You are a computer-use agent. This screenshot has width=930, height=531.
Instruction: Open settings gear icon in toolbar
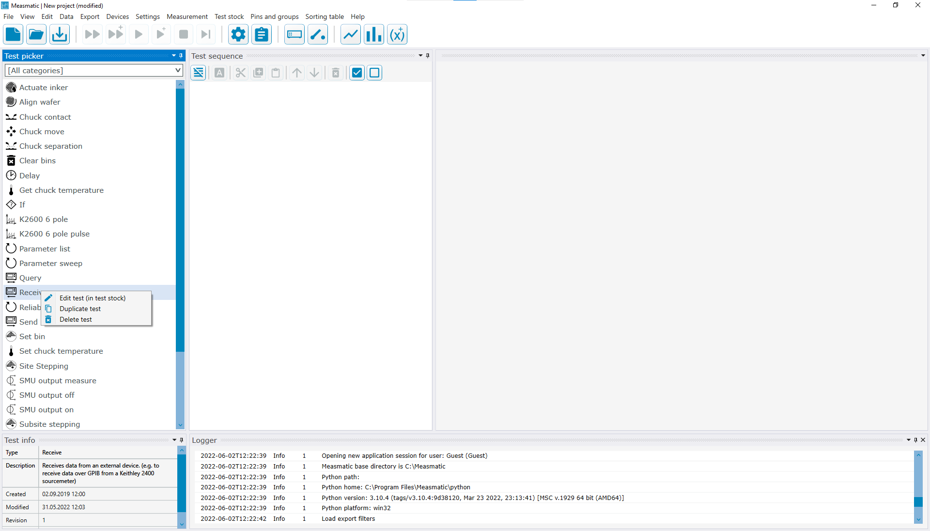238,34
